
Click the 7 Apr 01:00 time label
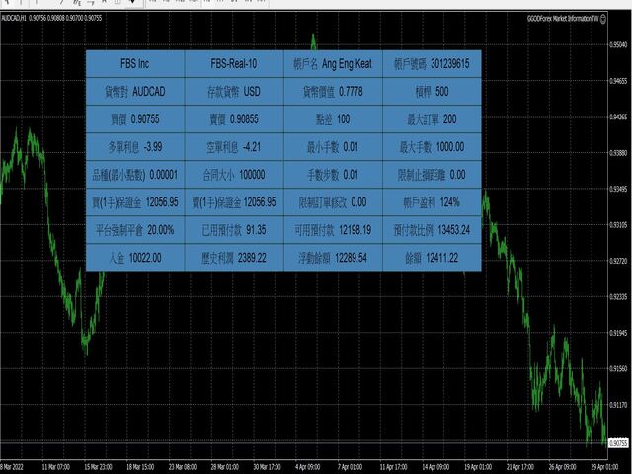click(350, 467)
